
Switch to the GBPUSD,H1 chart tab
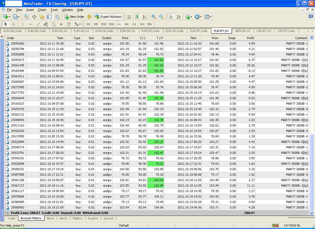tap(243, 31)
